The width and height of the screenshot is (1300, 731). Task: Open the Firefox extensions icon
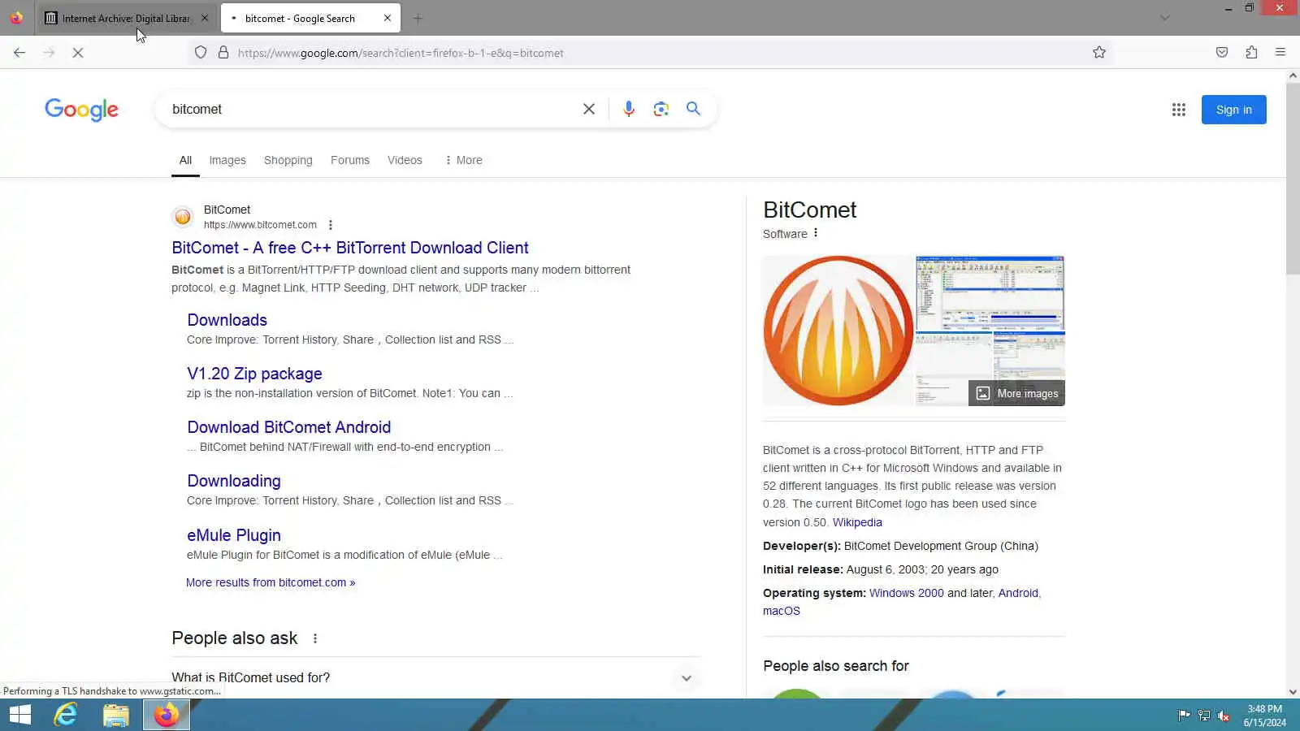(x=1251, y=53)
